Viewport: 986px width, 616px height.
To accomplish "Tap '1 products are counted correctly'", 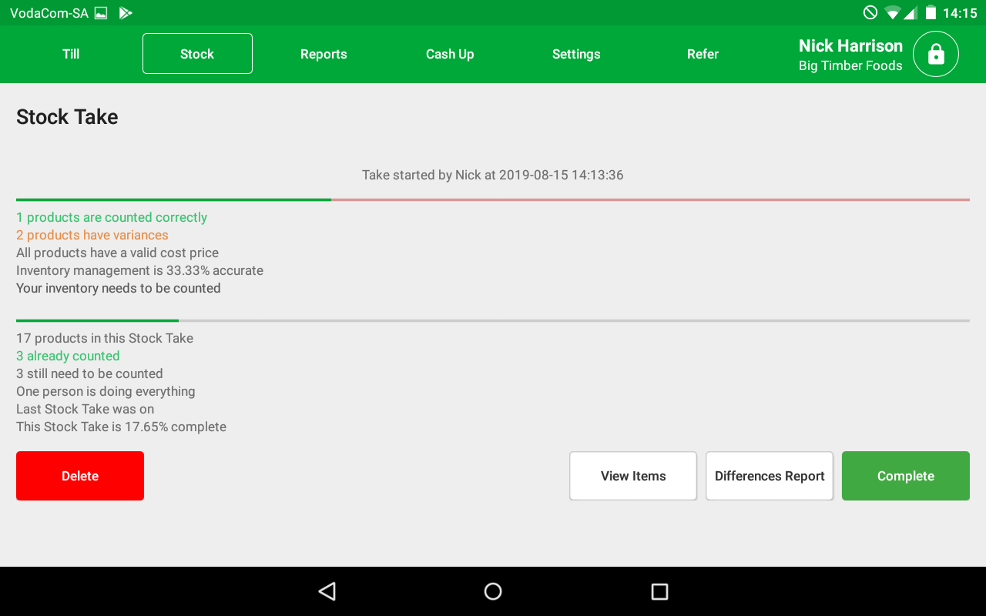I will coord(112,217).
